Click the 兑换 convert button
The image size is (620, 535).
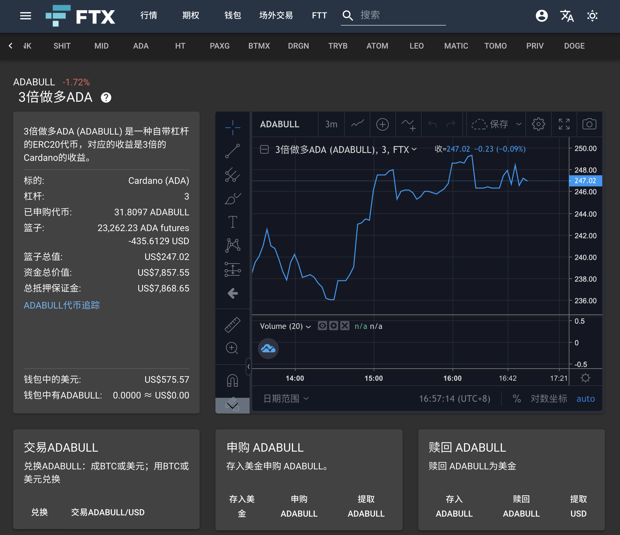(x=39, y=512)
